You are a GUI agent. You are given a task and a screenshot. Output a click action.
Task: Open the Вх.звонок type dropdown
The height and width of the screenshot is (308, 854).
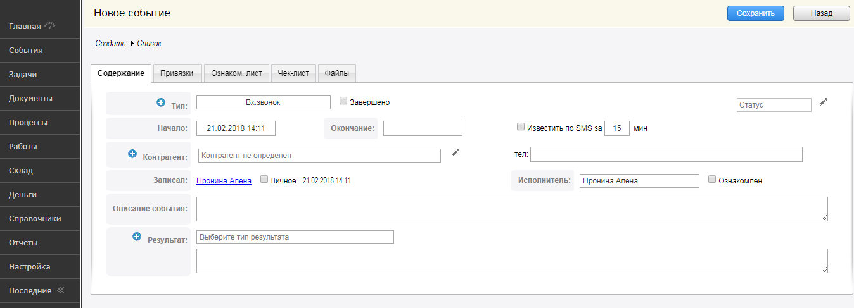(263, 102)
